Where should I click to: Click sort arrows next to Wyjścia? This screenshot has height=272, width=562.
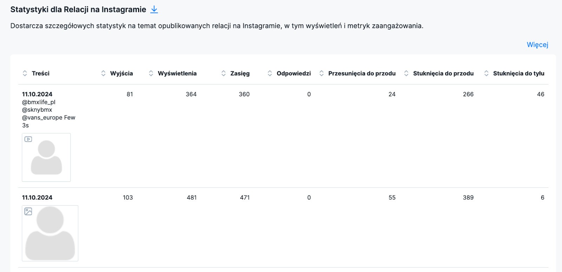[x=103, y=73]
